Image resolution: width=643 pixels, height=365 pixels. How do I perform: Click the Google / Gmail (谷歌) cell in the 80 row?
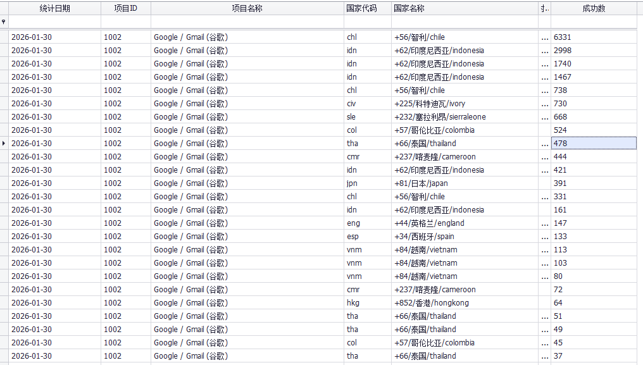coord(247,276)
